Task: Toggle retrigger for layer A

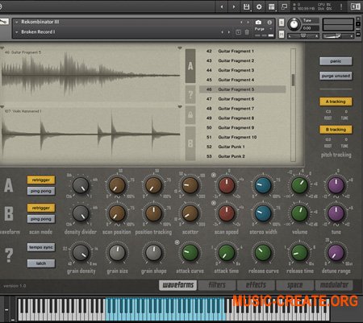Action: click(41, 180)
